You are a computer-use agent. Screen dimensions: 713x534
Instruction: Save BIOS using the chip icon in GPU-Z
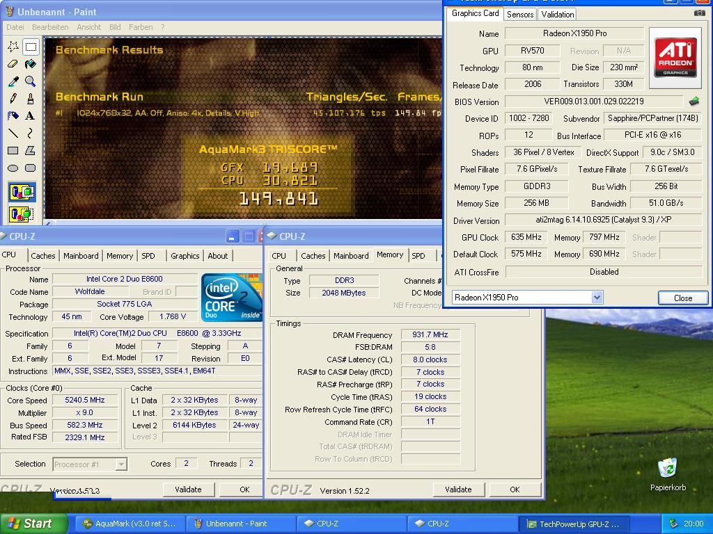click(x=694, y=102)
